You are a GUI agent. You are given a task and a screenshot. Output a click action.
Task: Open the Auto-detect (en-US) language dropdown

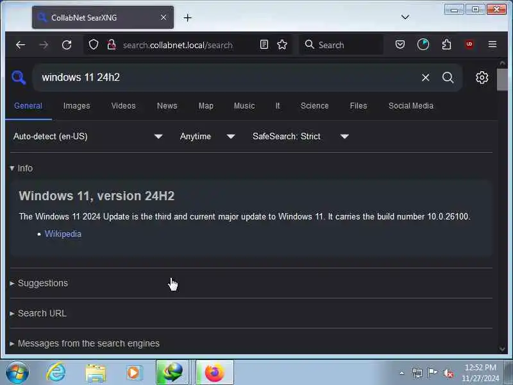tap(88, 136)
